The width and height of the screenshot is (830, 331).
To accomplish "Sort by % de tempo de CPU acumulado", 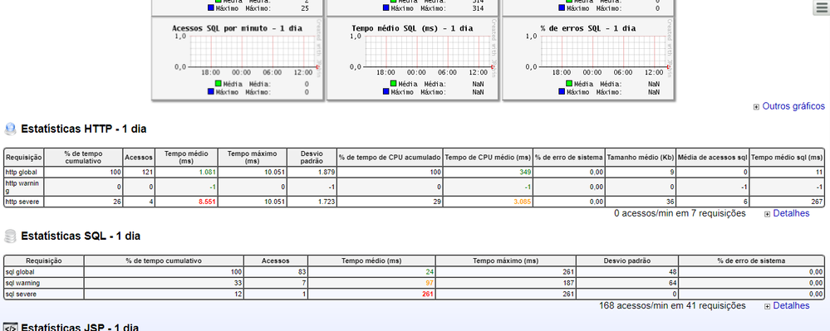I will click(390, 158).
